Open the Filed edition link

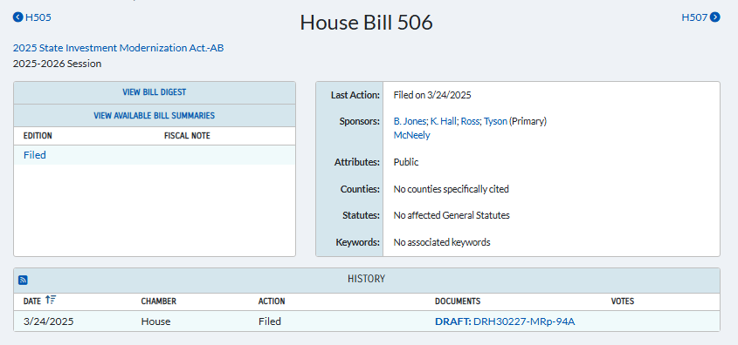click(x=35, y=155)
